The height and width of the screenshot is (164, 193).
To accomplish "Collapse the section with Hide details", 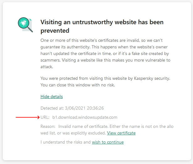I will (51, 96).
